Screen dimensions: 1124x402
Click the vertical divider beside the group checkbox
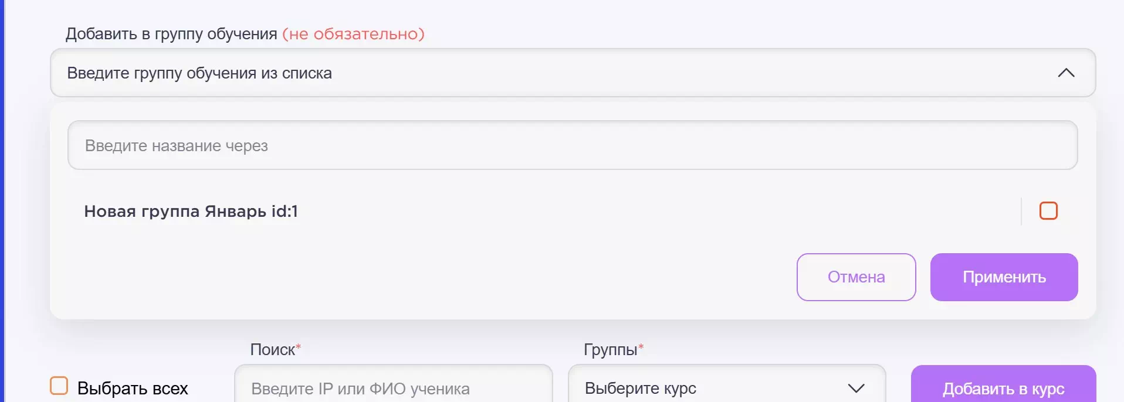pyautogui.click(x=1021, y=211)
